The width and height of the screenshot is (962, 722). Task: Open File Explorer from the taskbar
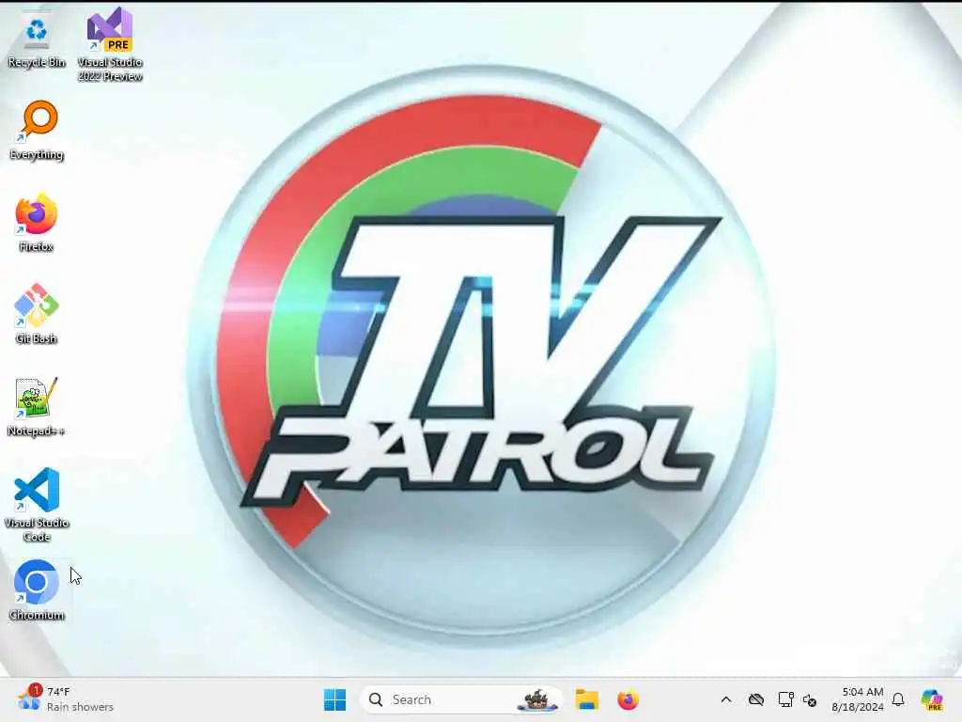click(586, 699)
